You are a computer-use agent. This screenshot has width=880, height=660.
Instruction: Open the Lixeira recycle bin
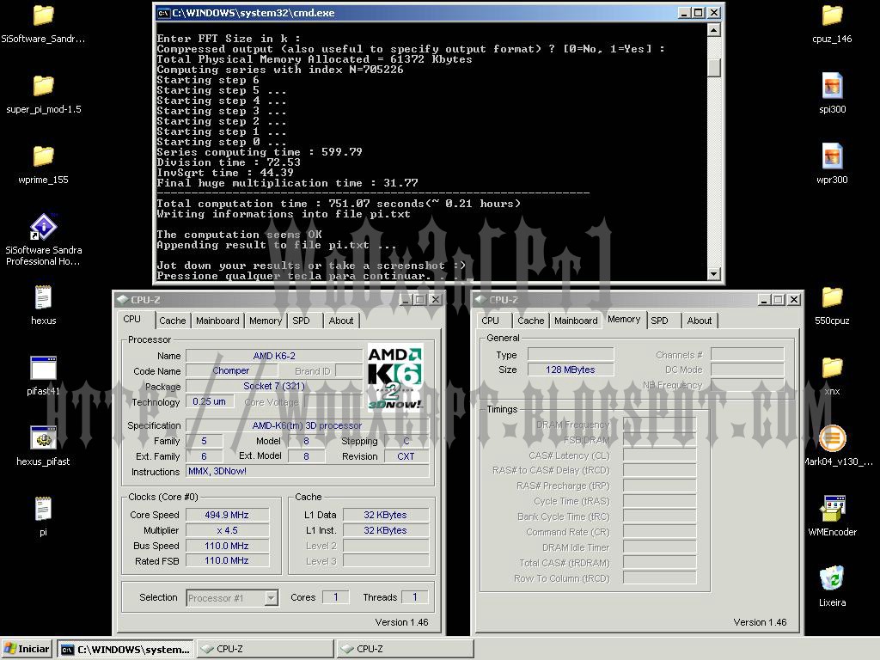coord(832,578)
